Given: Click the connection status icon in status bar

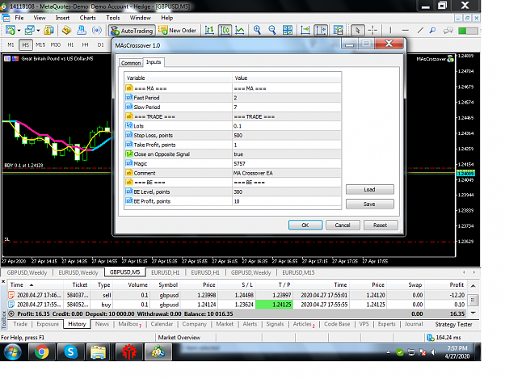Looking at the screenshot, I should click(431, 338).
